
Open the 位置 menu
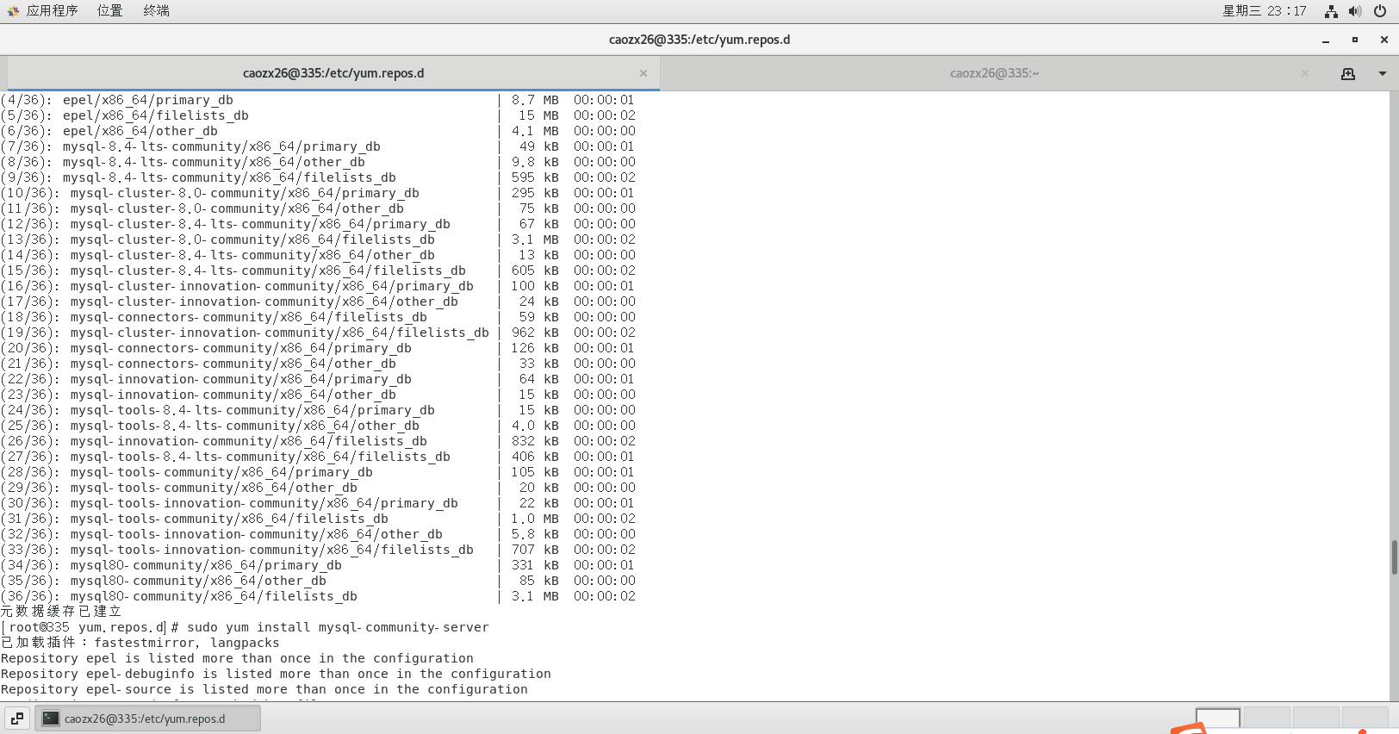click(x=109, y=10)
